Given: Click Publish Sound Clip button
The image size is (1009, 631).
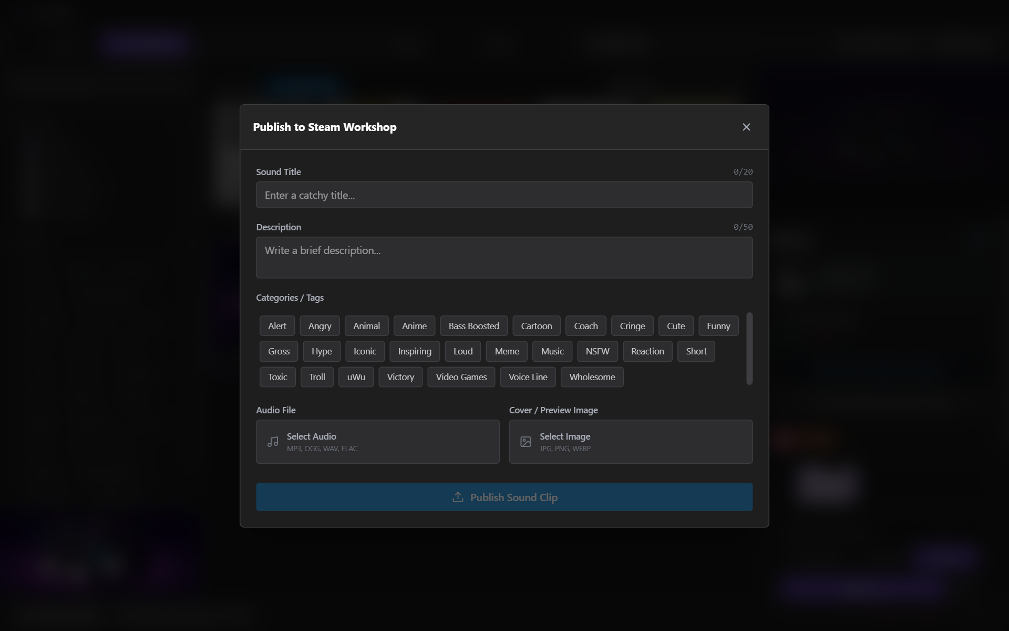Looking at the screenshot, I should (504, 497).
